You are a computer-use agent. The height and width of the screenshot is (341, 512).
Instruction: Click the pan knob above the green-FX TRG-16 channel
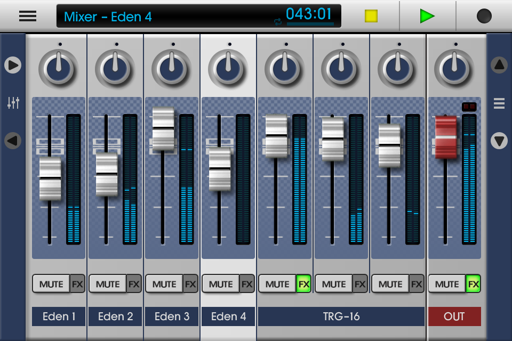[x=284, y=69]
